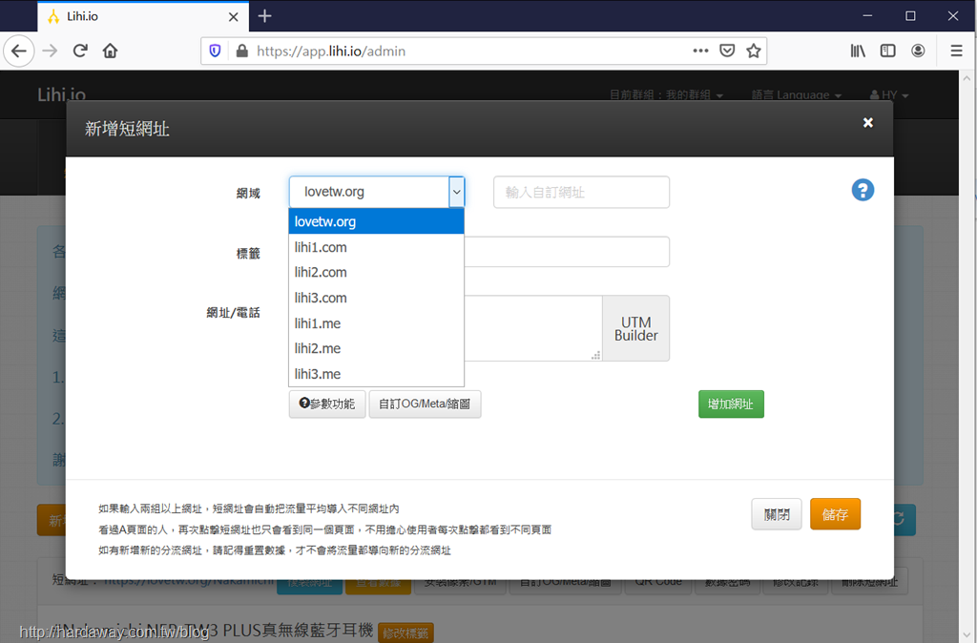Open the 自訂OG/Meta/縮圖 button

coord(425,404)
